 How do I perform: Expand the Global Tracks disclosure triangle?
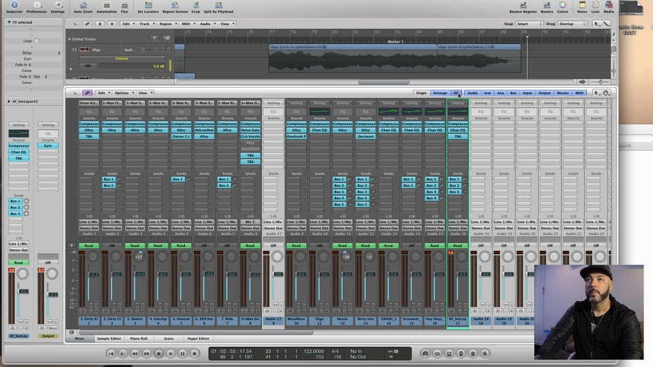[x=69, y=39]
